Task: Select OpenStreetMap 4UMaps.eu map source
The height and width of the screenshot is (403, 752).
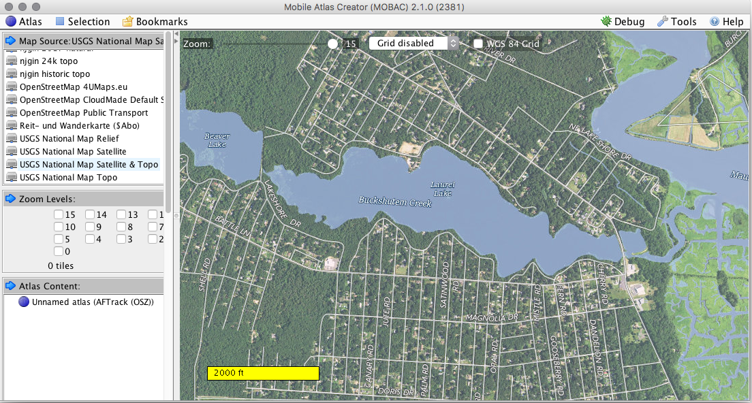Action: 73,87
